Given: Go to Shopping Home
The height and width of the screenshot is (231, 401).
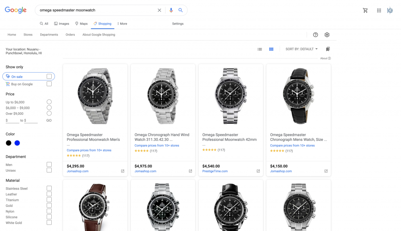Looking at the screenshot, I should pyautogui.click(x=12, y=35).
